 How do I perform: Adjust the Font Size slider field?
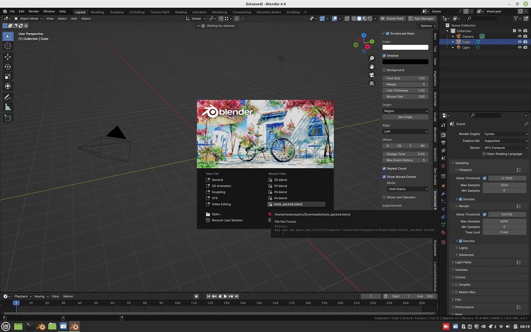coord(405,78)
